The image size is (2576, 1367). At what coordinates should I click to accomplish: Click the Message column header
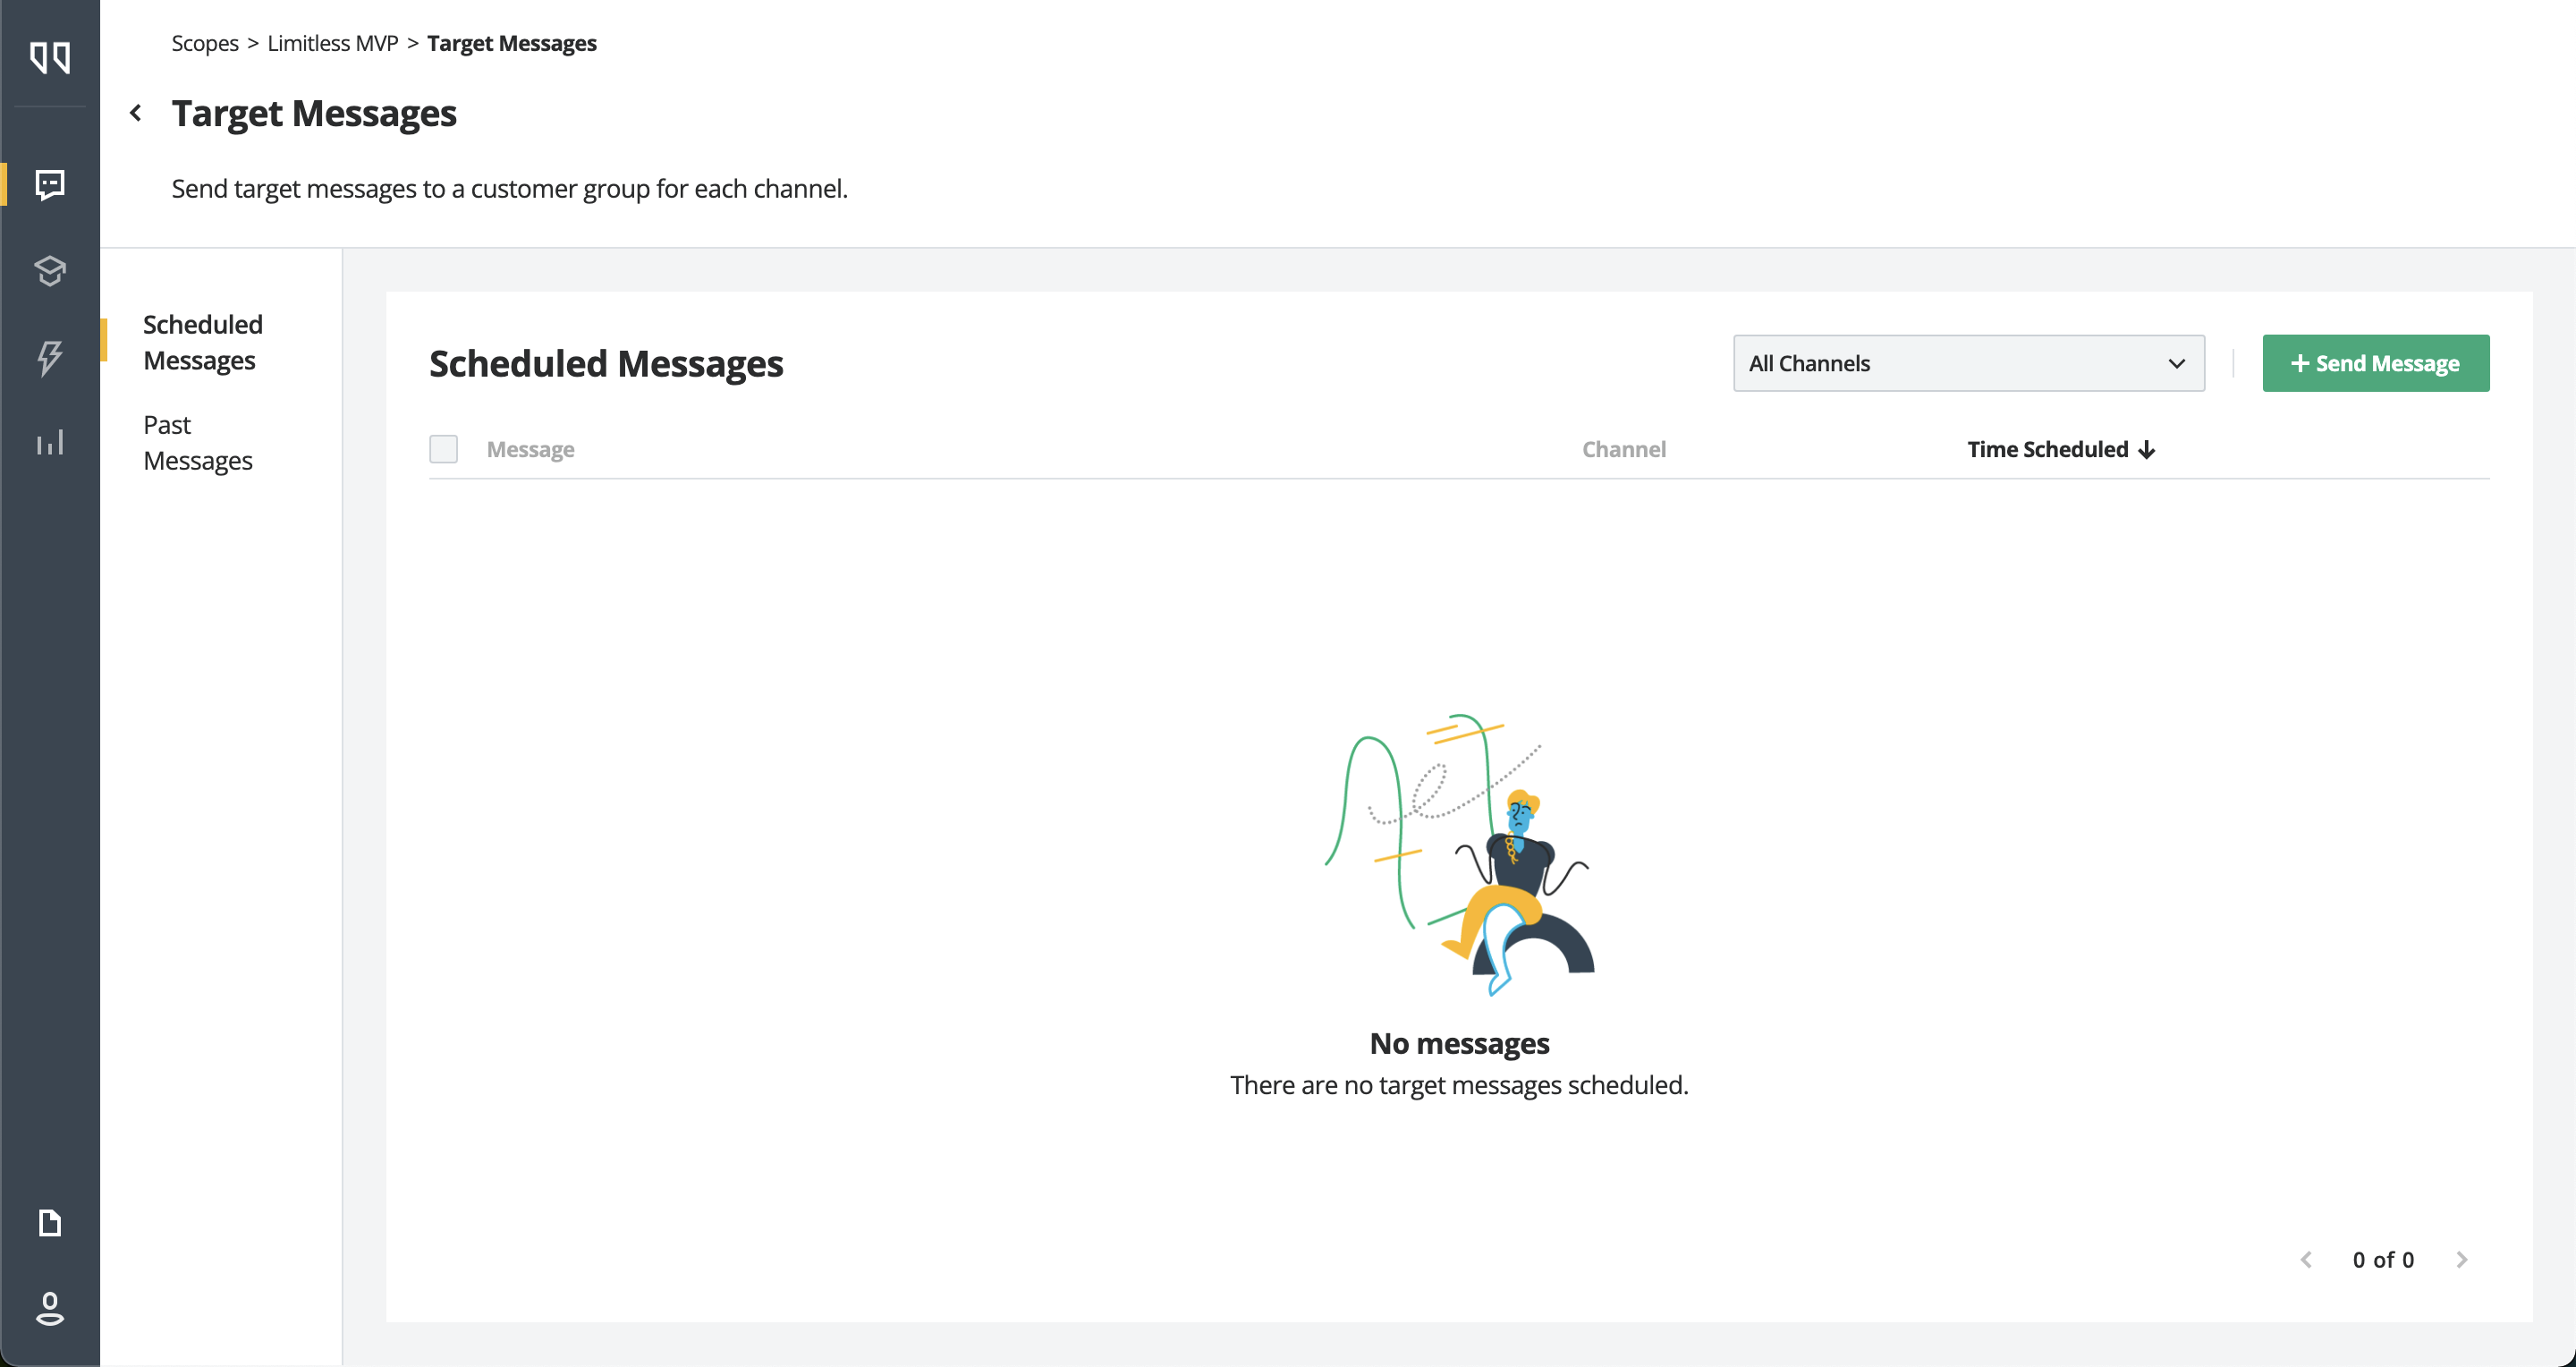point(530,449)
